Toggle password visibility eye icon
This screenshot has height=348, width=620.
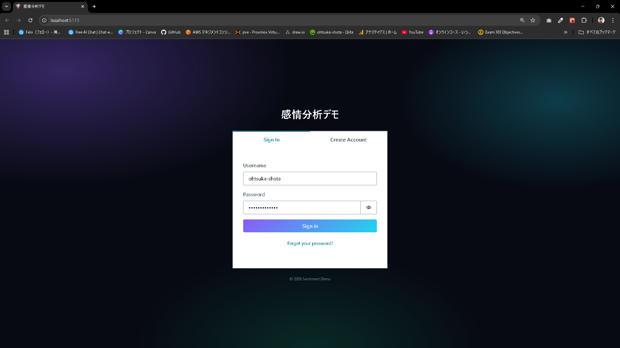pyautogui.click(x=368, y=208)
